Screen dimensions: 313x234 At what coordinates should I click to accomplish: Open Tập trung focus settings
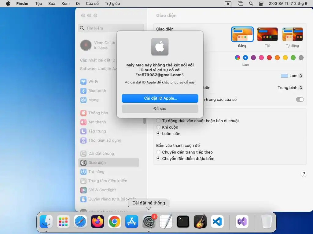click(93, 131)
